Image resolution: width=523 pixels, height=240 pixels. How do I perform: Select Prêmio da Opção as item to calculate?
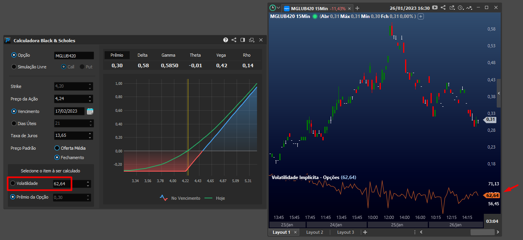(13, 197)
